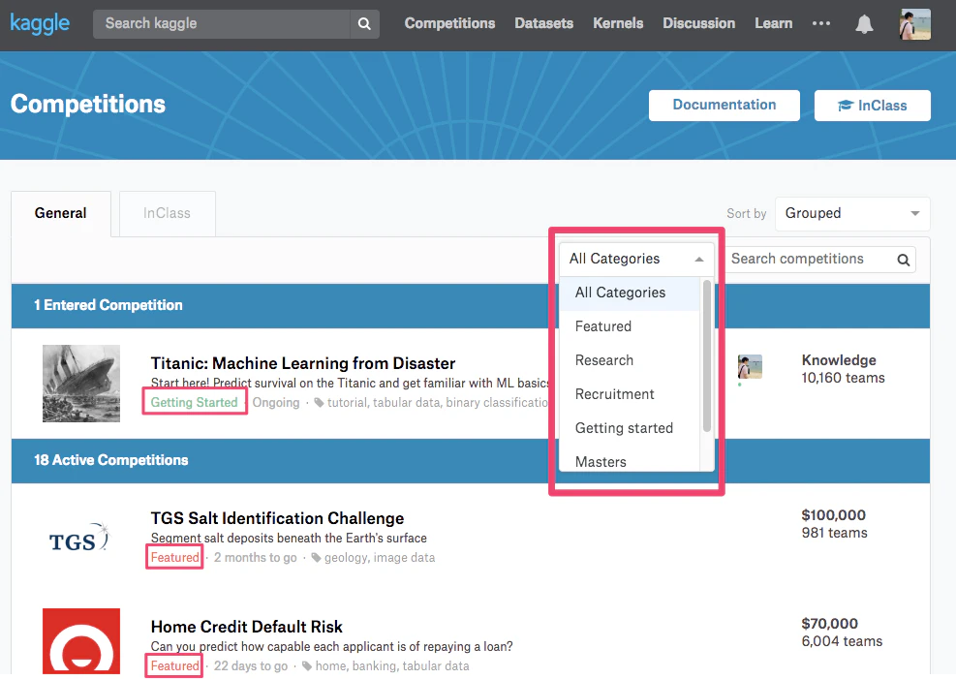Open the notifications bell
The image size is (956, 679).
pos(864,24)
